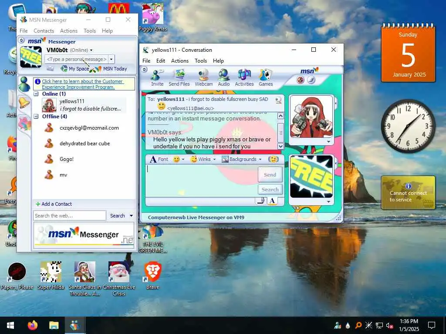This screenshot has height=334, width=446.
Task: Open the File menu in Conversation window
Action: pyautogui.click(x=146, y=61)
